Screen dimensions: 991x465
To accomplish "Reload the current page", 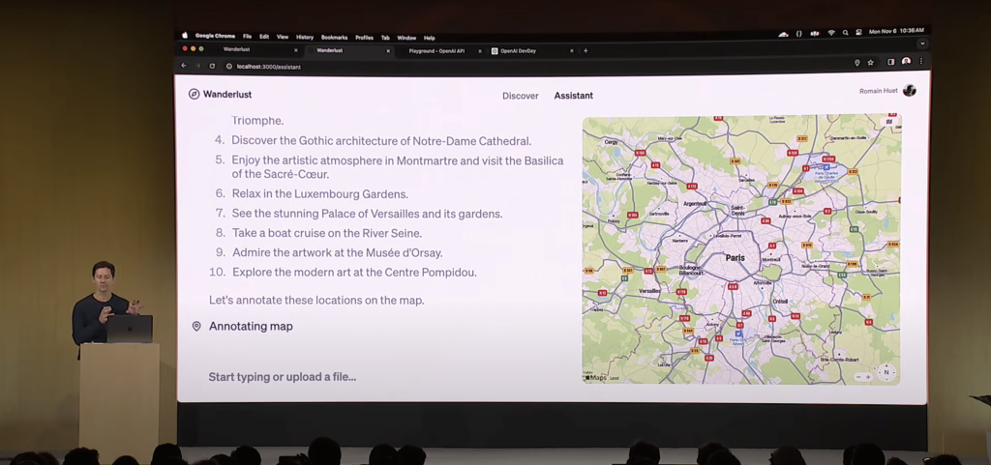I will tap(212, 66).
